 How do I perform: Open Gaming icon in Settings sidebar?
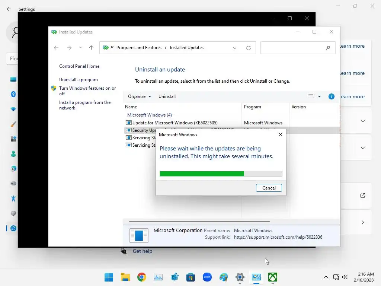[13, 183]
